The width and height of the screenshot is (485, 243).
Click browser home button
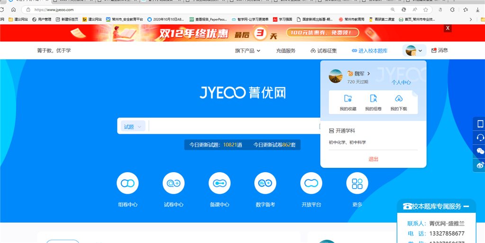pos(13,9)
